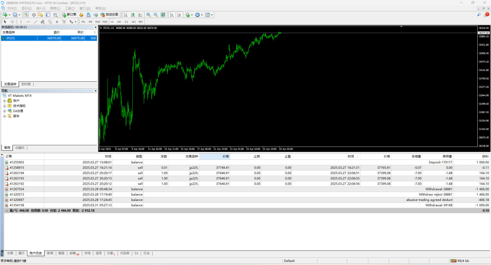
Task: Open the new chart dropdown arrow
Action: click(x=9, y=15)
